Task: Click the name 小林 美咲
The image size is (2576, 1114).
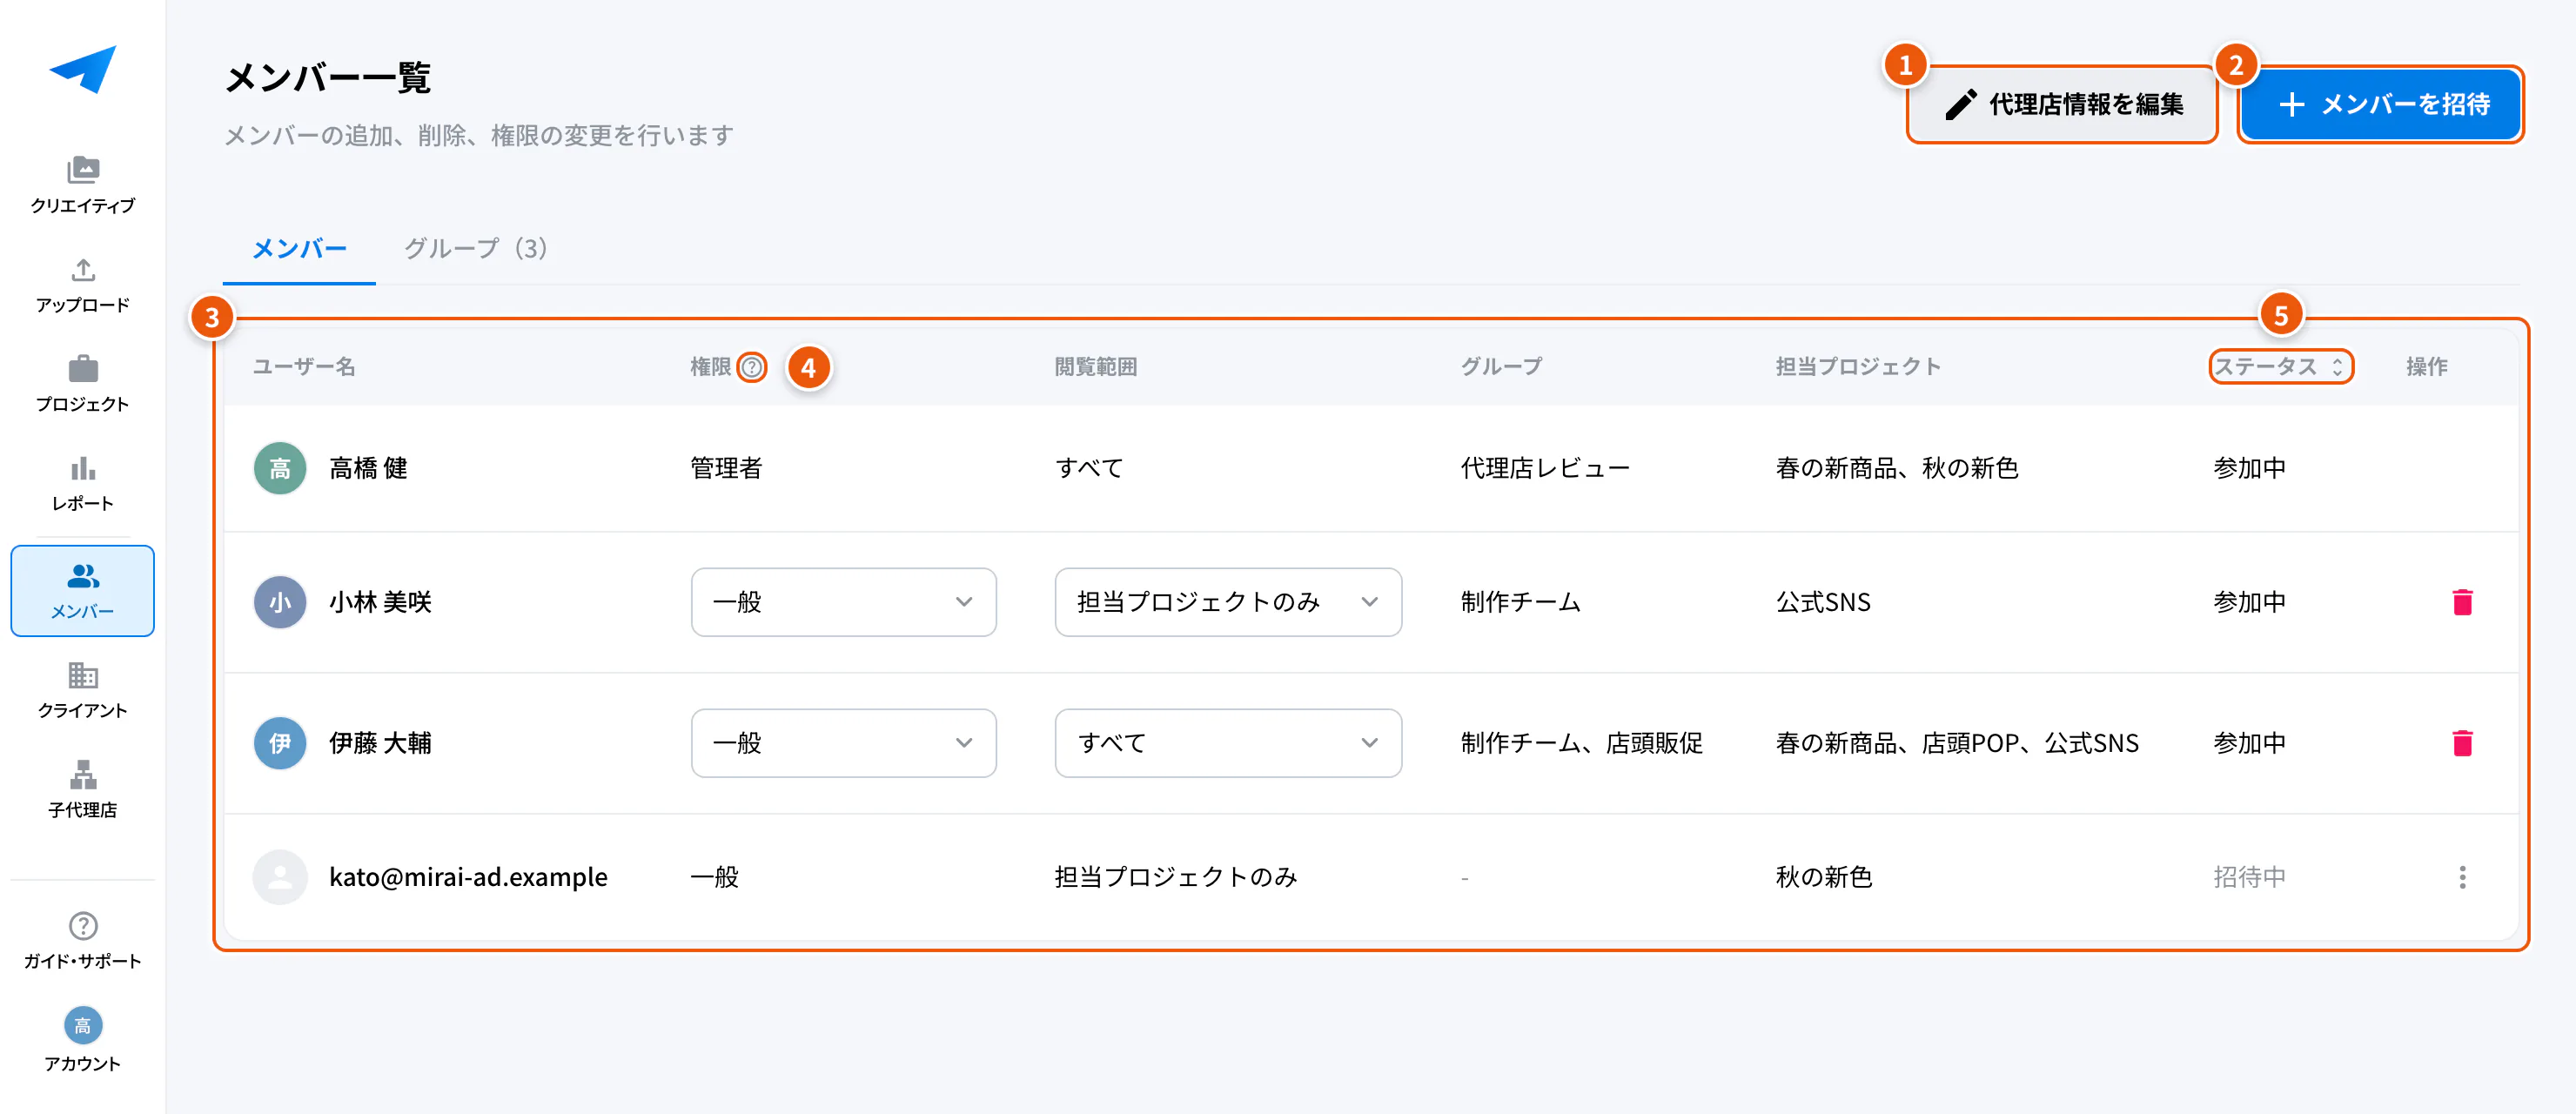Action: tap(380, 602)
